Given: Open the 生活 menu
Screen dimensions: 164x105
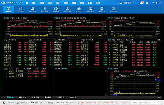Looking at the screenshot, I should (x=98, y=3).
